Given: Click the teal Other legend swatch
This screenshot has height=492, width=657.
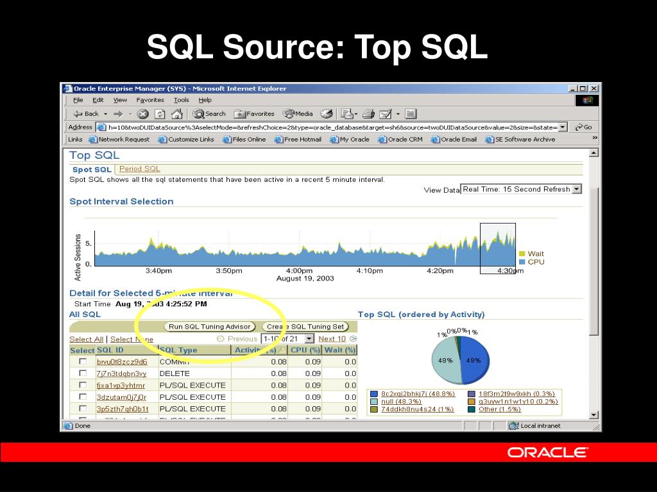Looking at the screenshot, I should [472, 409].
